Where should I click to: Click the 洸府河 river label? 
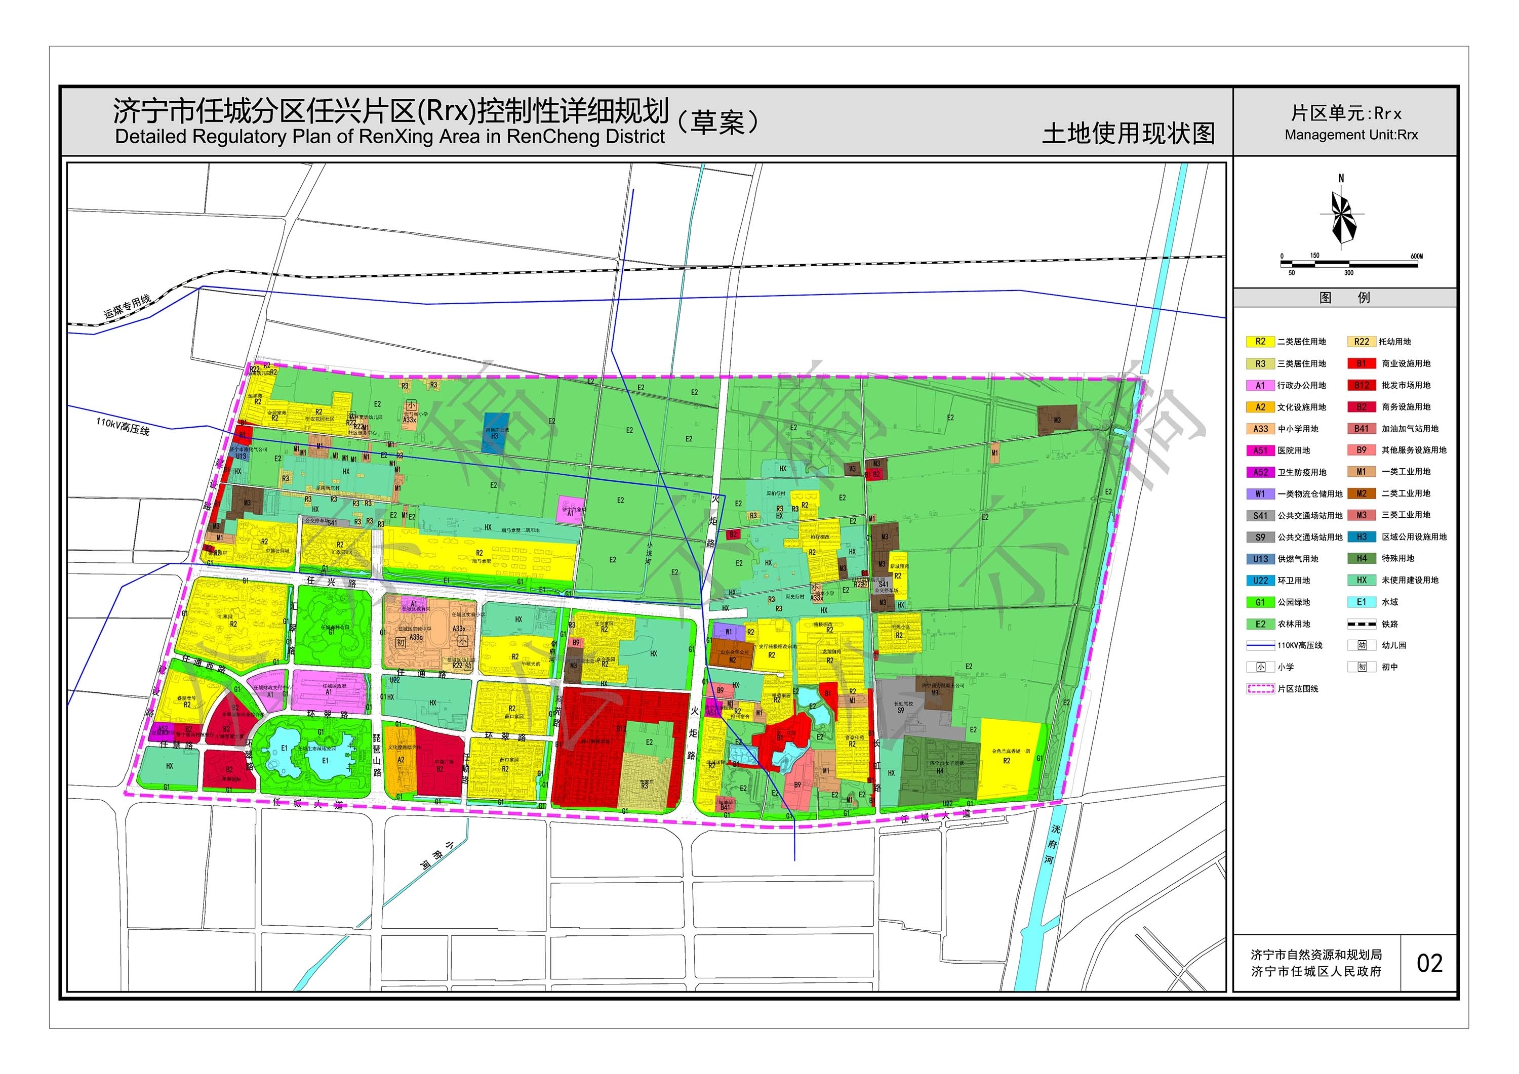(1052, 845)
